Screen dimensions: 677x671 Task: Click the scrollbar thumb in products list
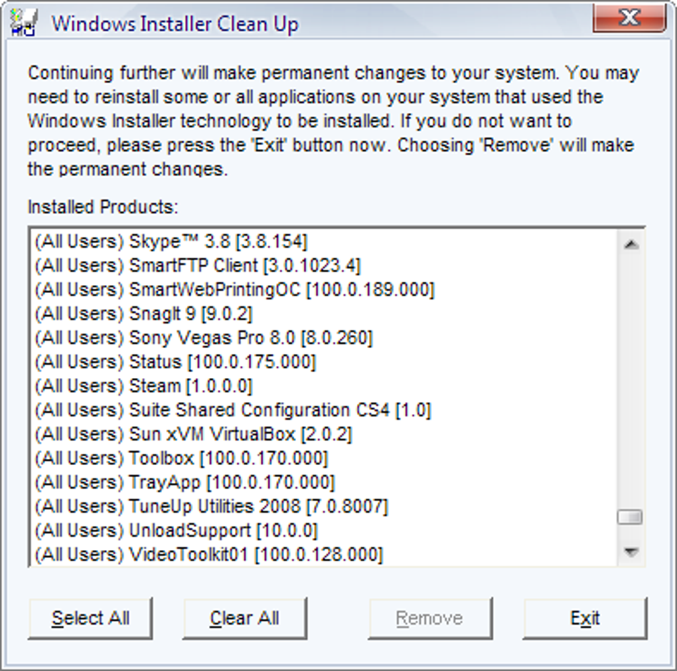(631, 517)
